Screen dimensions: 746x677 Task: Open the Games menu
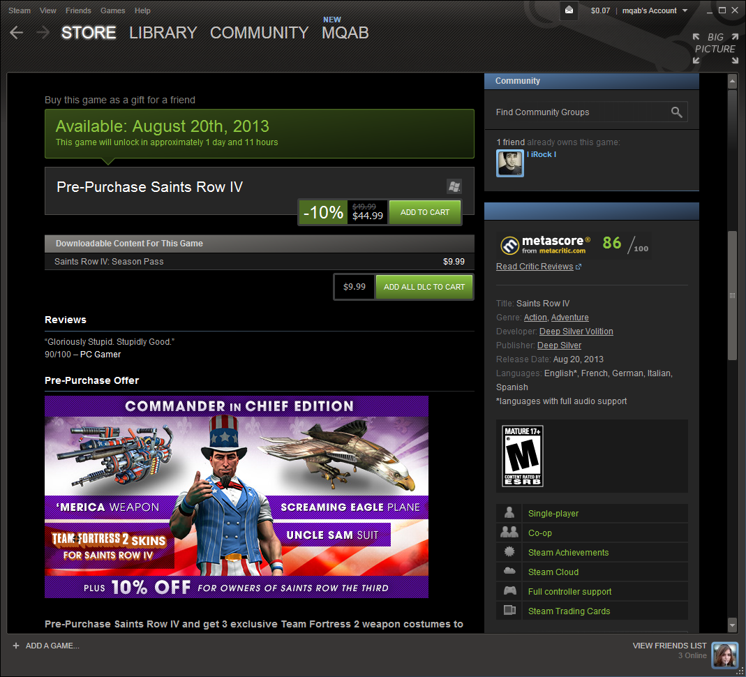pos(113,10)
